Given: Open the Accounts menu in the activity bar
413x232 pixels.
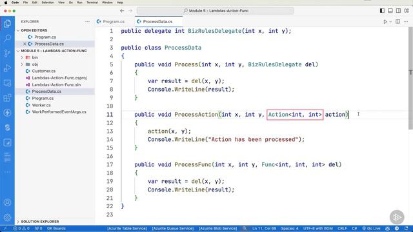Looking at the screenshot, I should 7,202.
